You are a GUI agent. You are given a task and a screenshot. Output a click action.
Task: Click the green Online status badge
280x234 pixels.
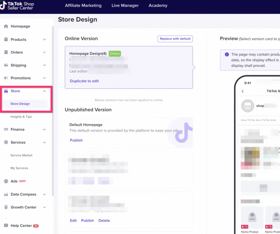(x=115, y=53)
